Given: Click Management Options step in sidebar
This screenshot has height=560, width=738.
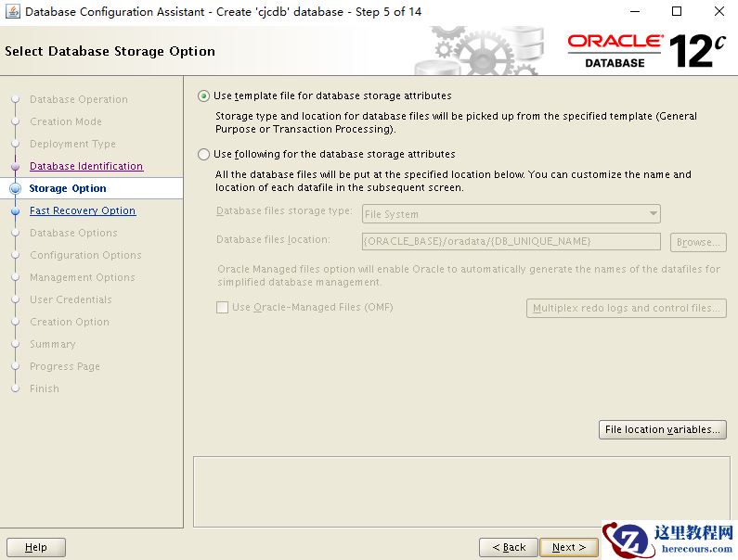Looking at the screenshot, I should tap(83, 277).
